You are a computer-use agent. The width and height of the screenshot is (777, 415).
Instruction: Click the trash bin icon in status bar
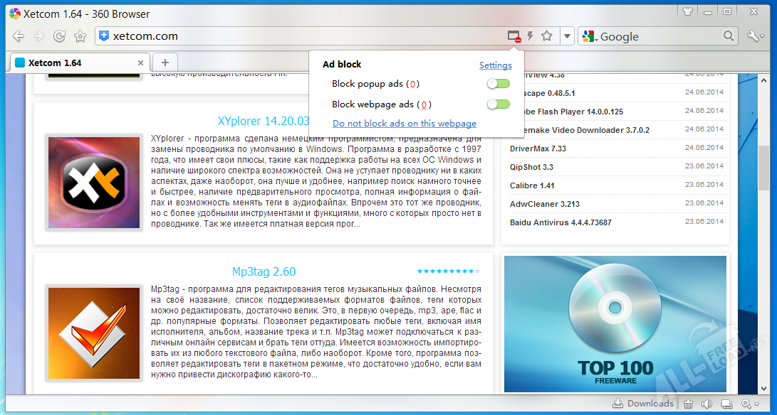689,404
